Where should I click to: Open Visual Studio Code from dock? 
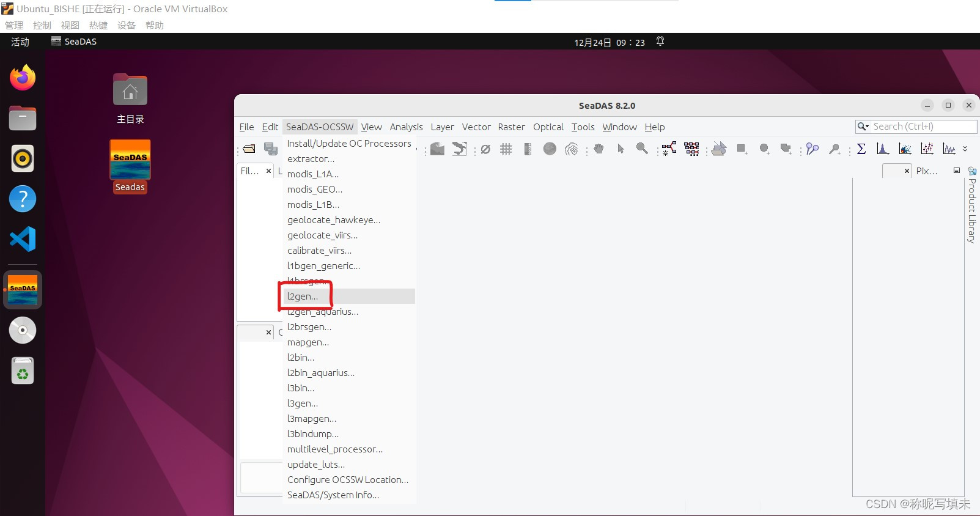[23, 239]
